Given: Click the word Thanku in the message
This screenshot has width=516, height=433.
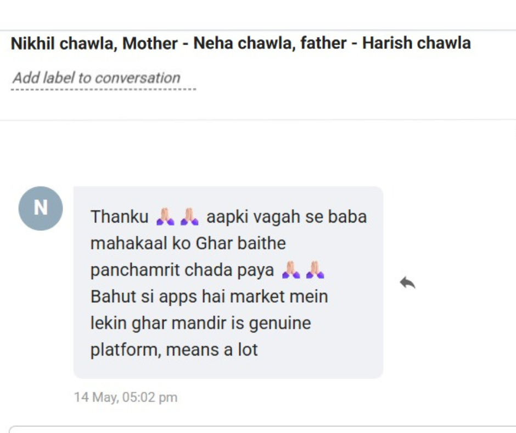Looking at the screenshot, I should coord(120,217).
